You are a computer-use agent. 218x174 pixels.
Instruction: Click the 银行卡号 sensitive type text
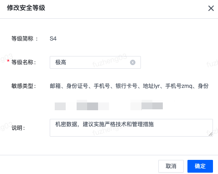[x=126, y=86]
